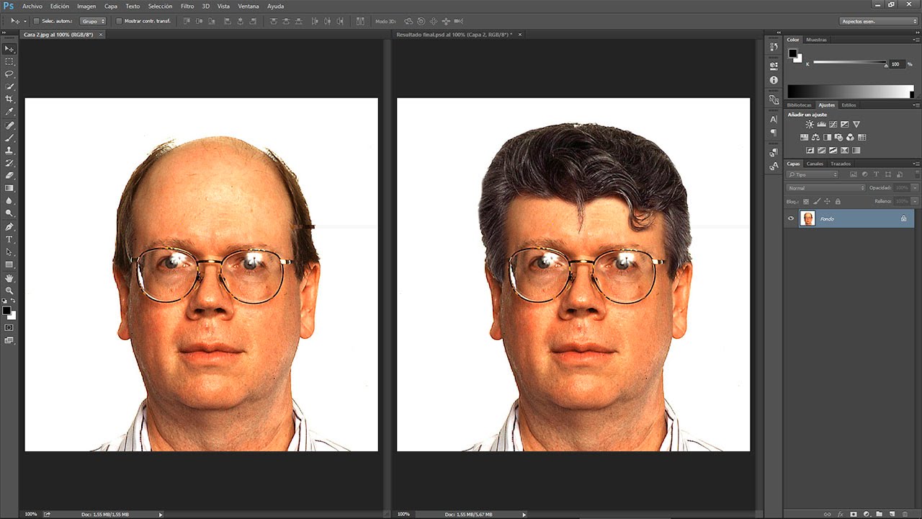Click the grayscale color ramp
The image size is (922, 519).
pos(850,92)
